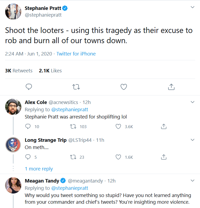Share Alex Cole's reply tweet

[164, 127]
